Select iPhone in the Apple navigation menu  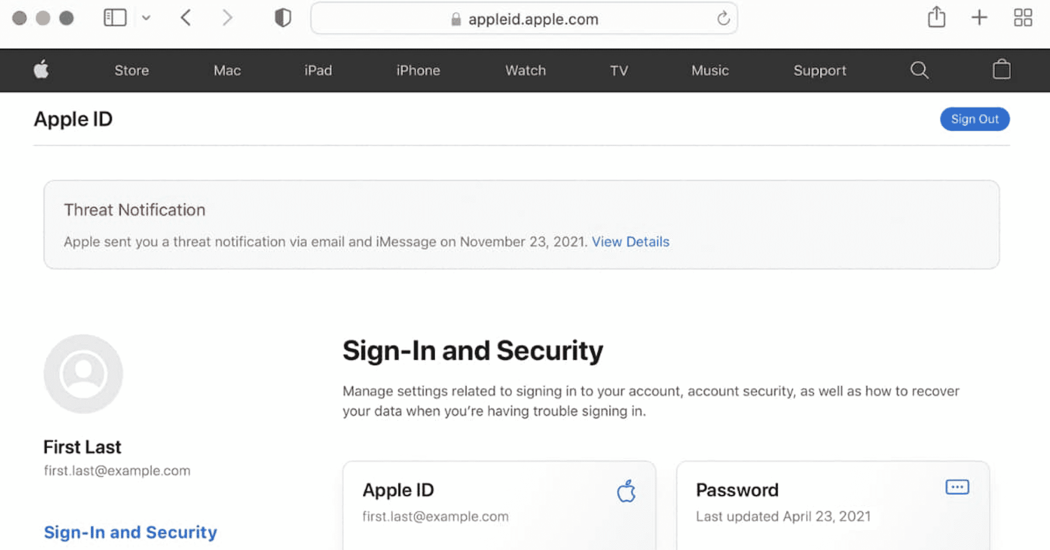click(x=418, y=70)
